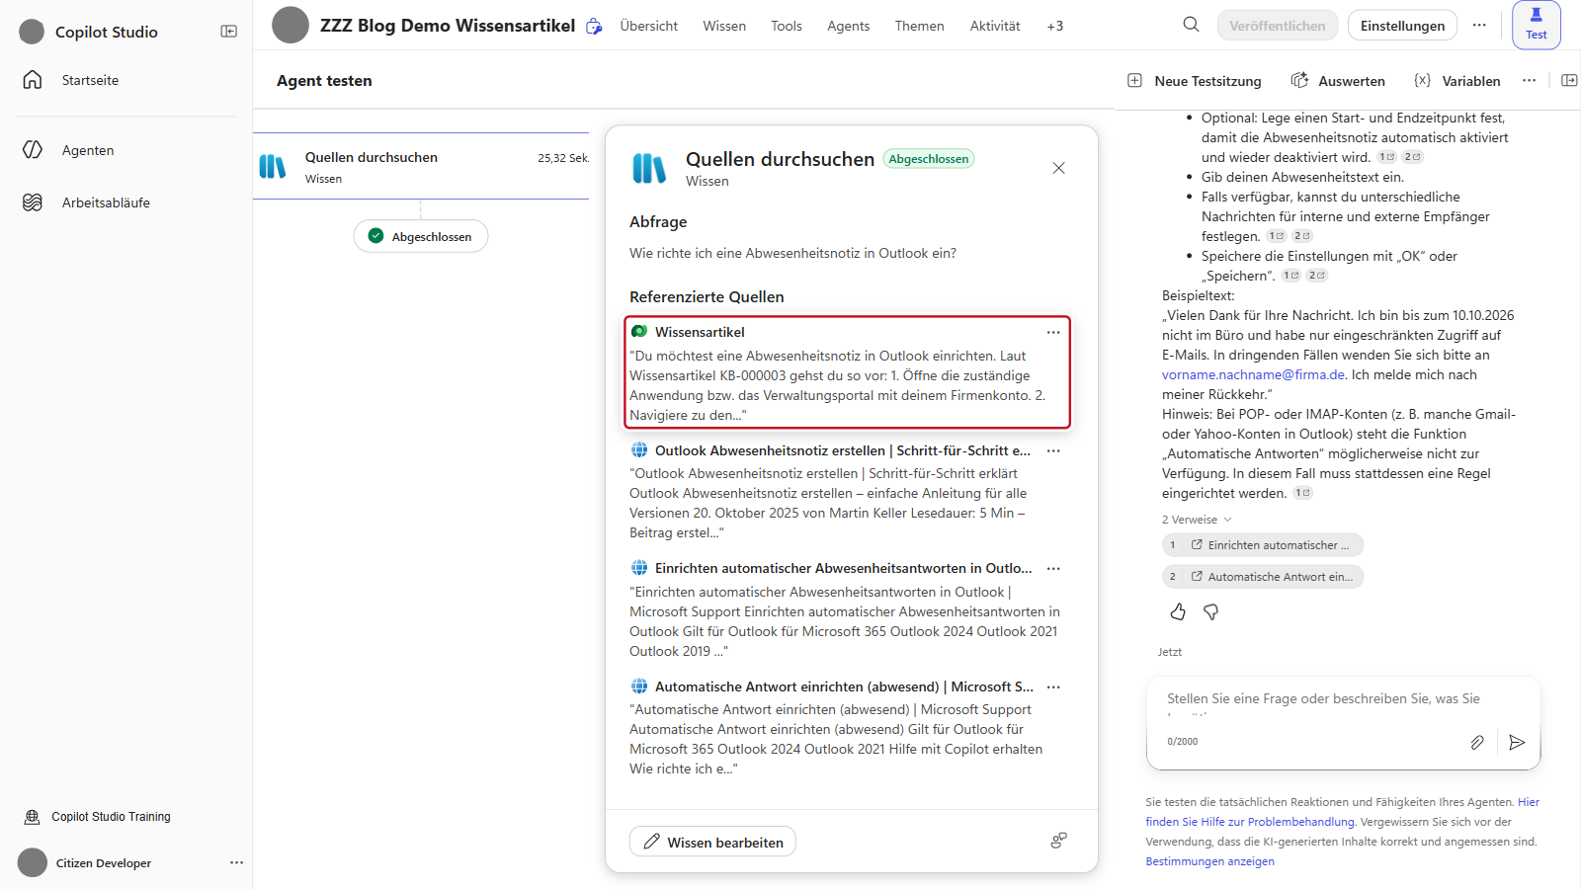Open the Arbeitsabläufe icon

33,202
